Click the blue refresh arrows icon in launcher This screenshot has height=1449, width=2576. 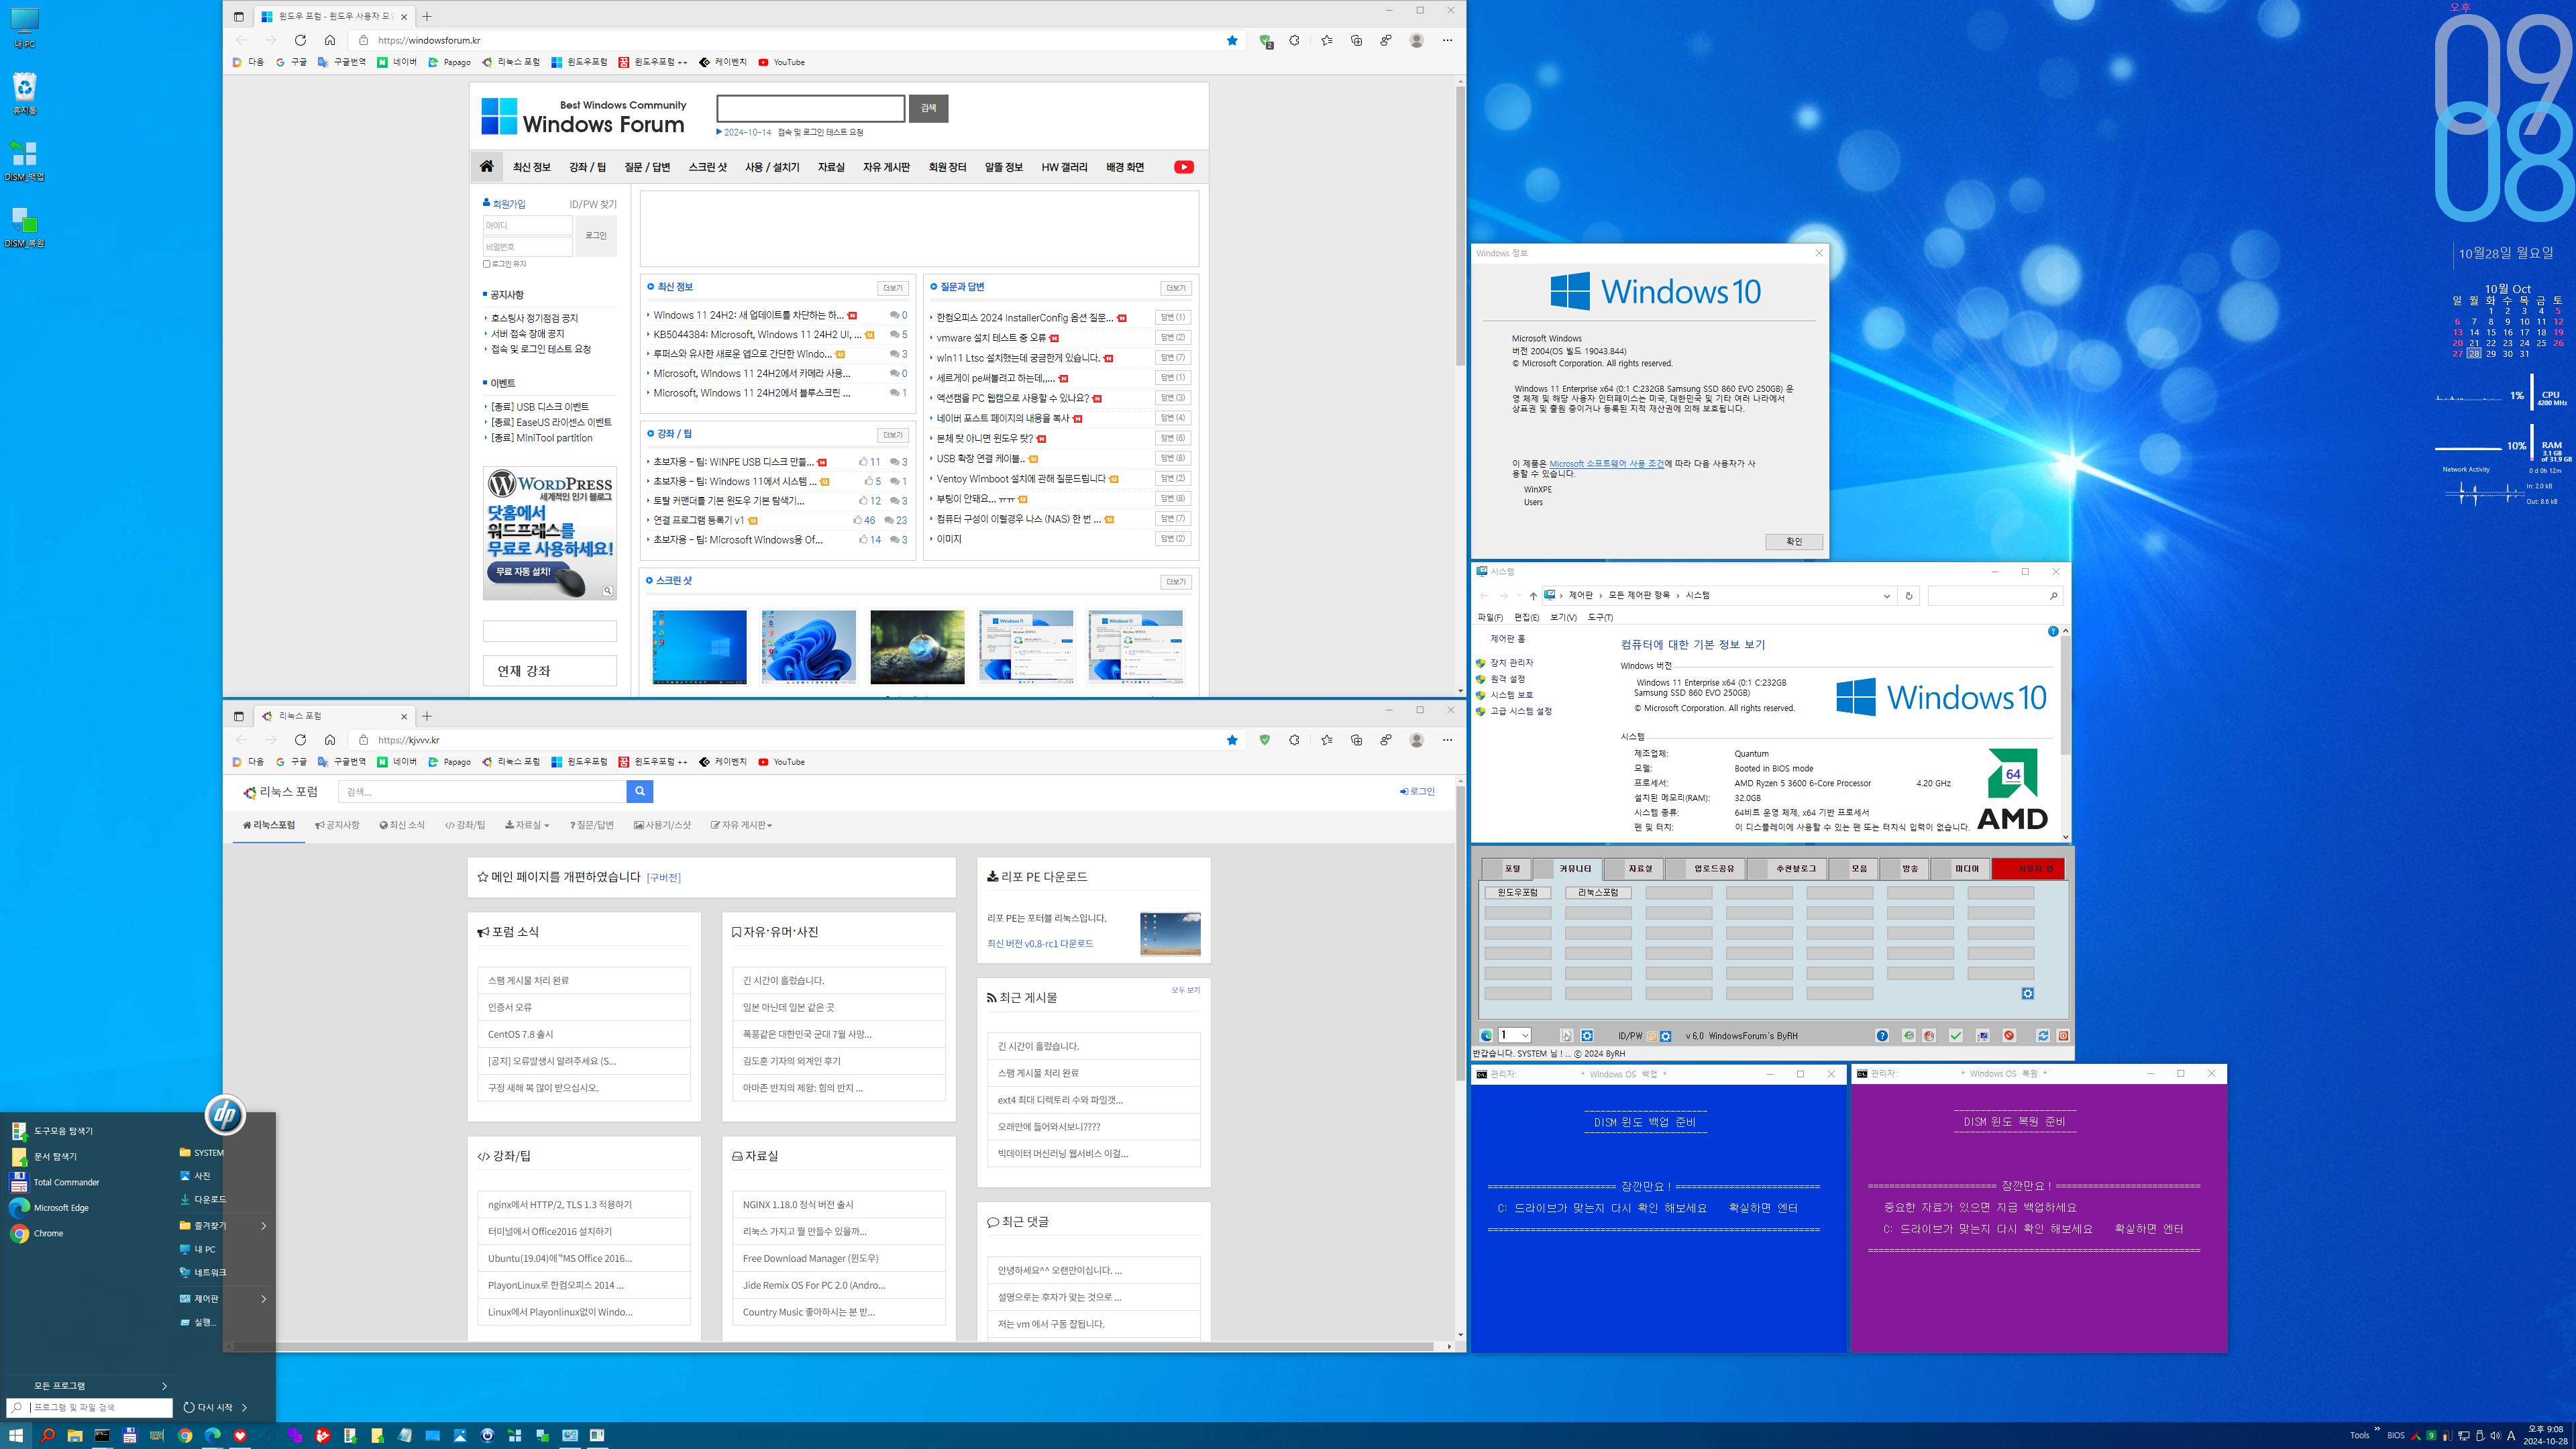coord(2044,1036)
